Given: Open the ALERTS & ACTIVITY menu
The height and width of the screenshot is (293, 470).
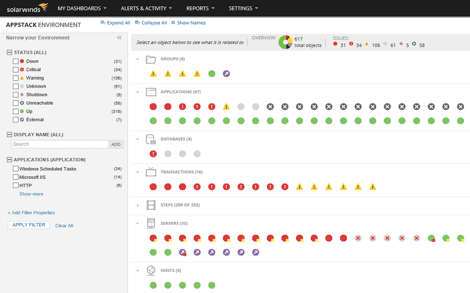Looking at the screenshot, I should pos(144,8).
